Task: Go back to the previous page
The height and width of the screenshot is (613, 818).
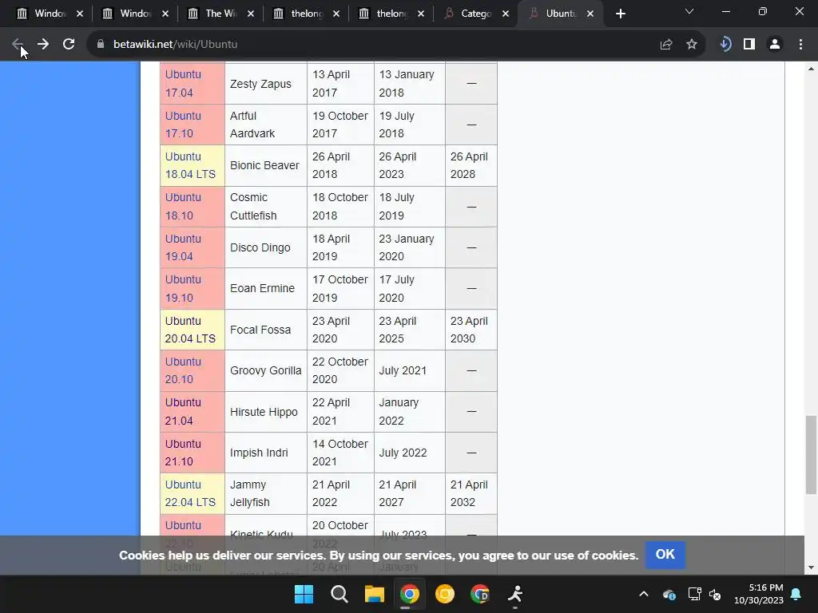Action: pyautogui.click(x=18, y=45)
